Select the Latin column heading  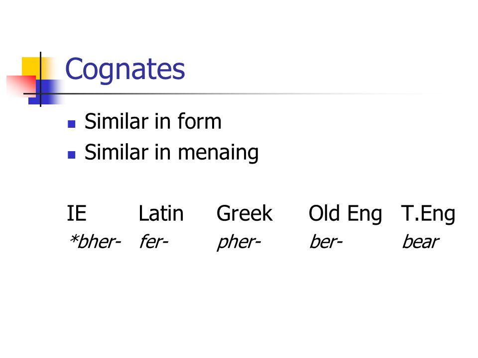pyautogui.click(x=161, y=213)
